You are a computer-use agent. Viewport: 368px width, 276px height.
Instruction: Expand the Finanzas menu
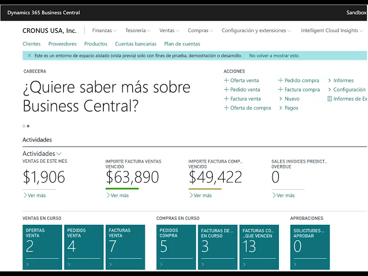point(104,30)
